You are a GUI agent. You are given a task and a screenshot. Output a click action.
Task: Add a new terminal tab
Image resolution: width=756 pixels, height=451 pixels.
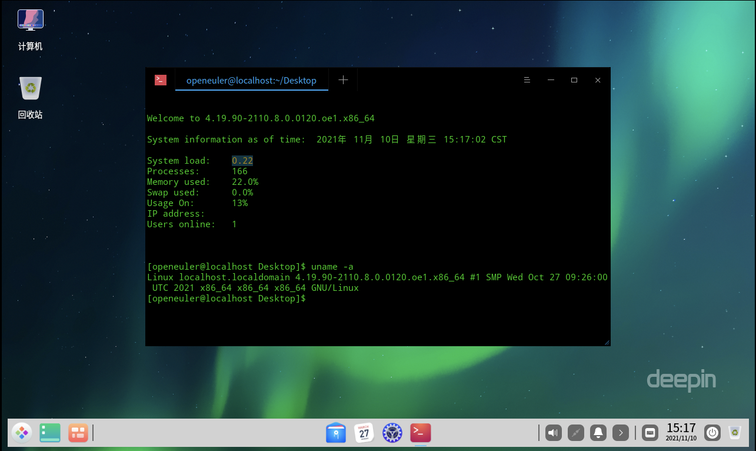pyautogui.click(x=343, y=80)
